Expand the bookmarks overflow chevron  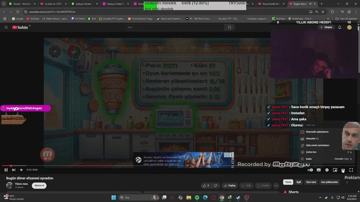tap(328, 19)
